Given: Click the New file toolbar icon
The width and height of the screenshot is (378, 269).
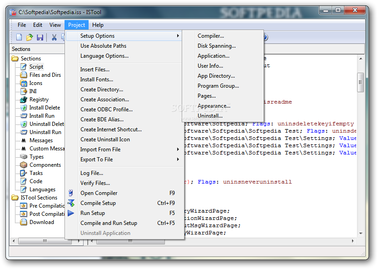Looking at the screenshot, I should pos(19,37).
